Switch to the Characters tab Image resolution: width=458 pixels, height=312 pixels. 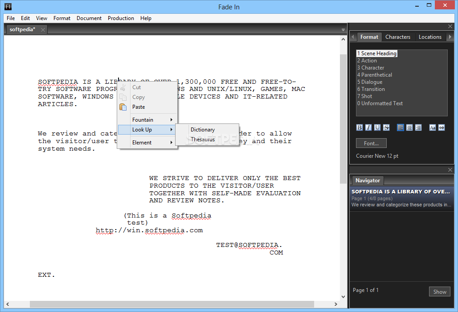[x=398, y=37]
